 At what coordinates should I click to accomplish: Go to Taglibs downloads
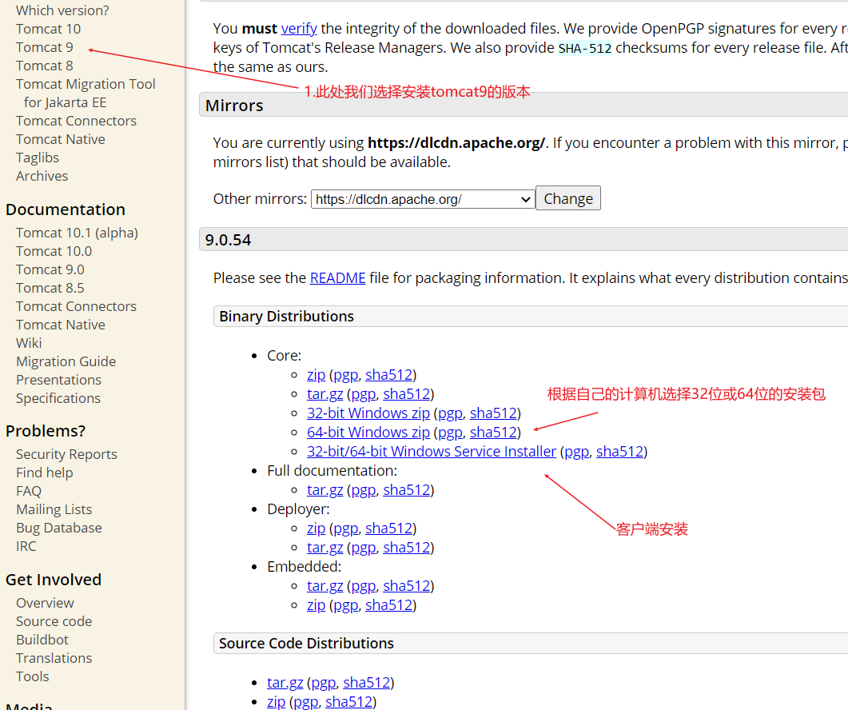pos(38,158)
